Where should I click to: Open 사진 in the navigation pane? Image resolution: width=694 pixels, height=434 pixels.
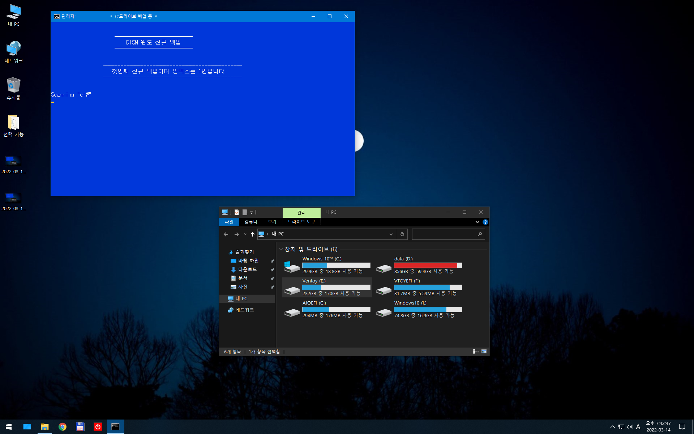pyautogui.click(x=243, y=287)
